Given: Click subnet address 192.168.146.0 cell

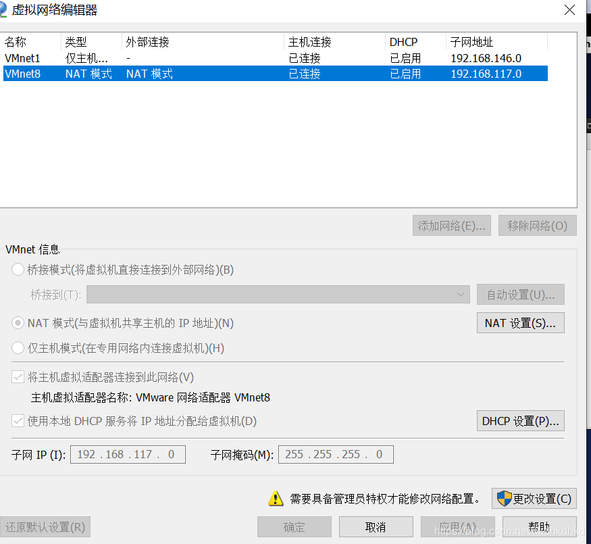Looking at the screenshot, I should [x=486, y=58].
